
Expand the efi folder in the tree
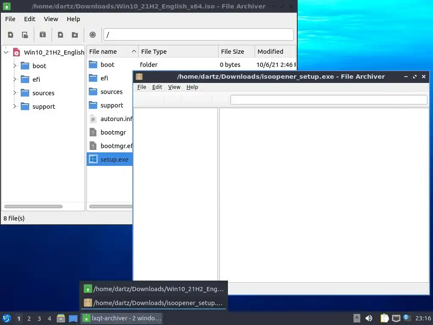(15, 79)
